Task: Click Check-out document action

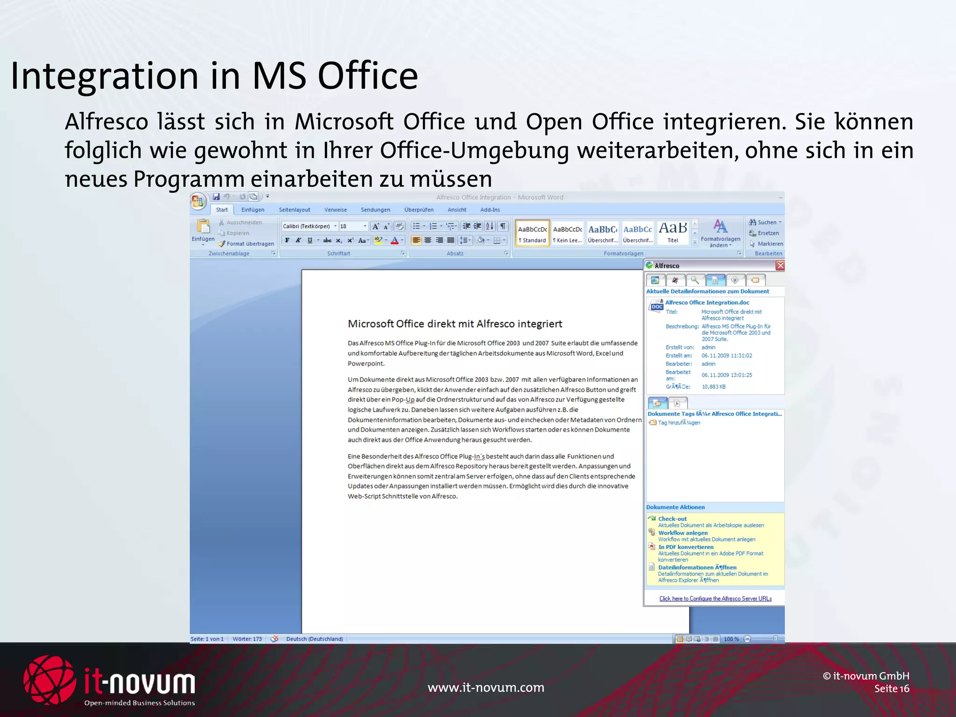Action: click(672, 519)
